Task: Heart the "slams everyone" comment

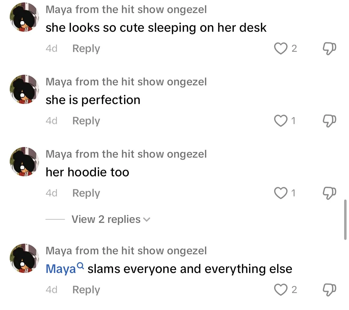Action: coord(281,290)
